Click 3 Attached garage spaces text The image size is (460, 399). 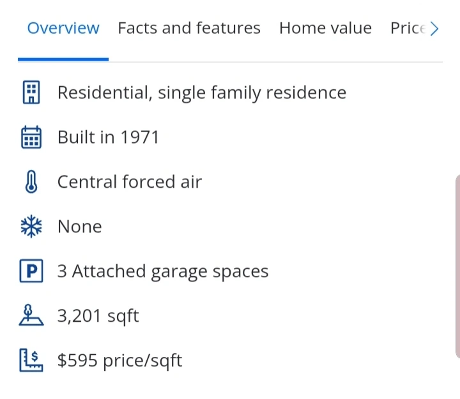click(163, 271)
